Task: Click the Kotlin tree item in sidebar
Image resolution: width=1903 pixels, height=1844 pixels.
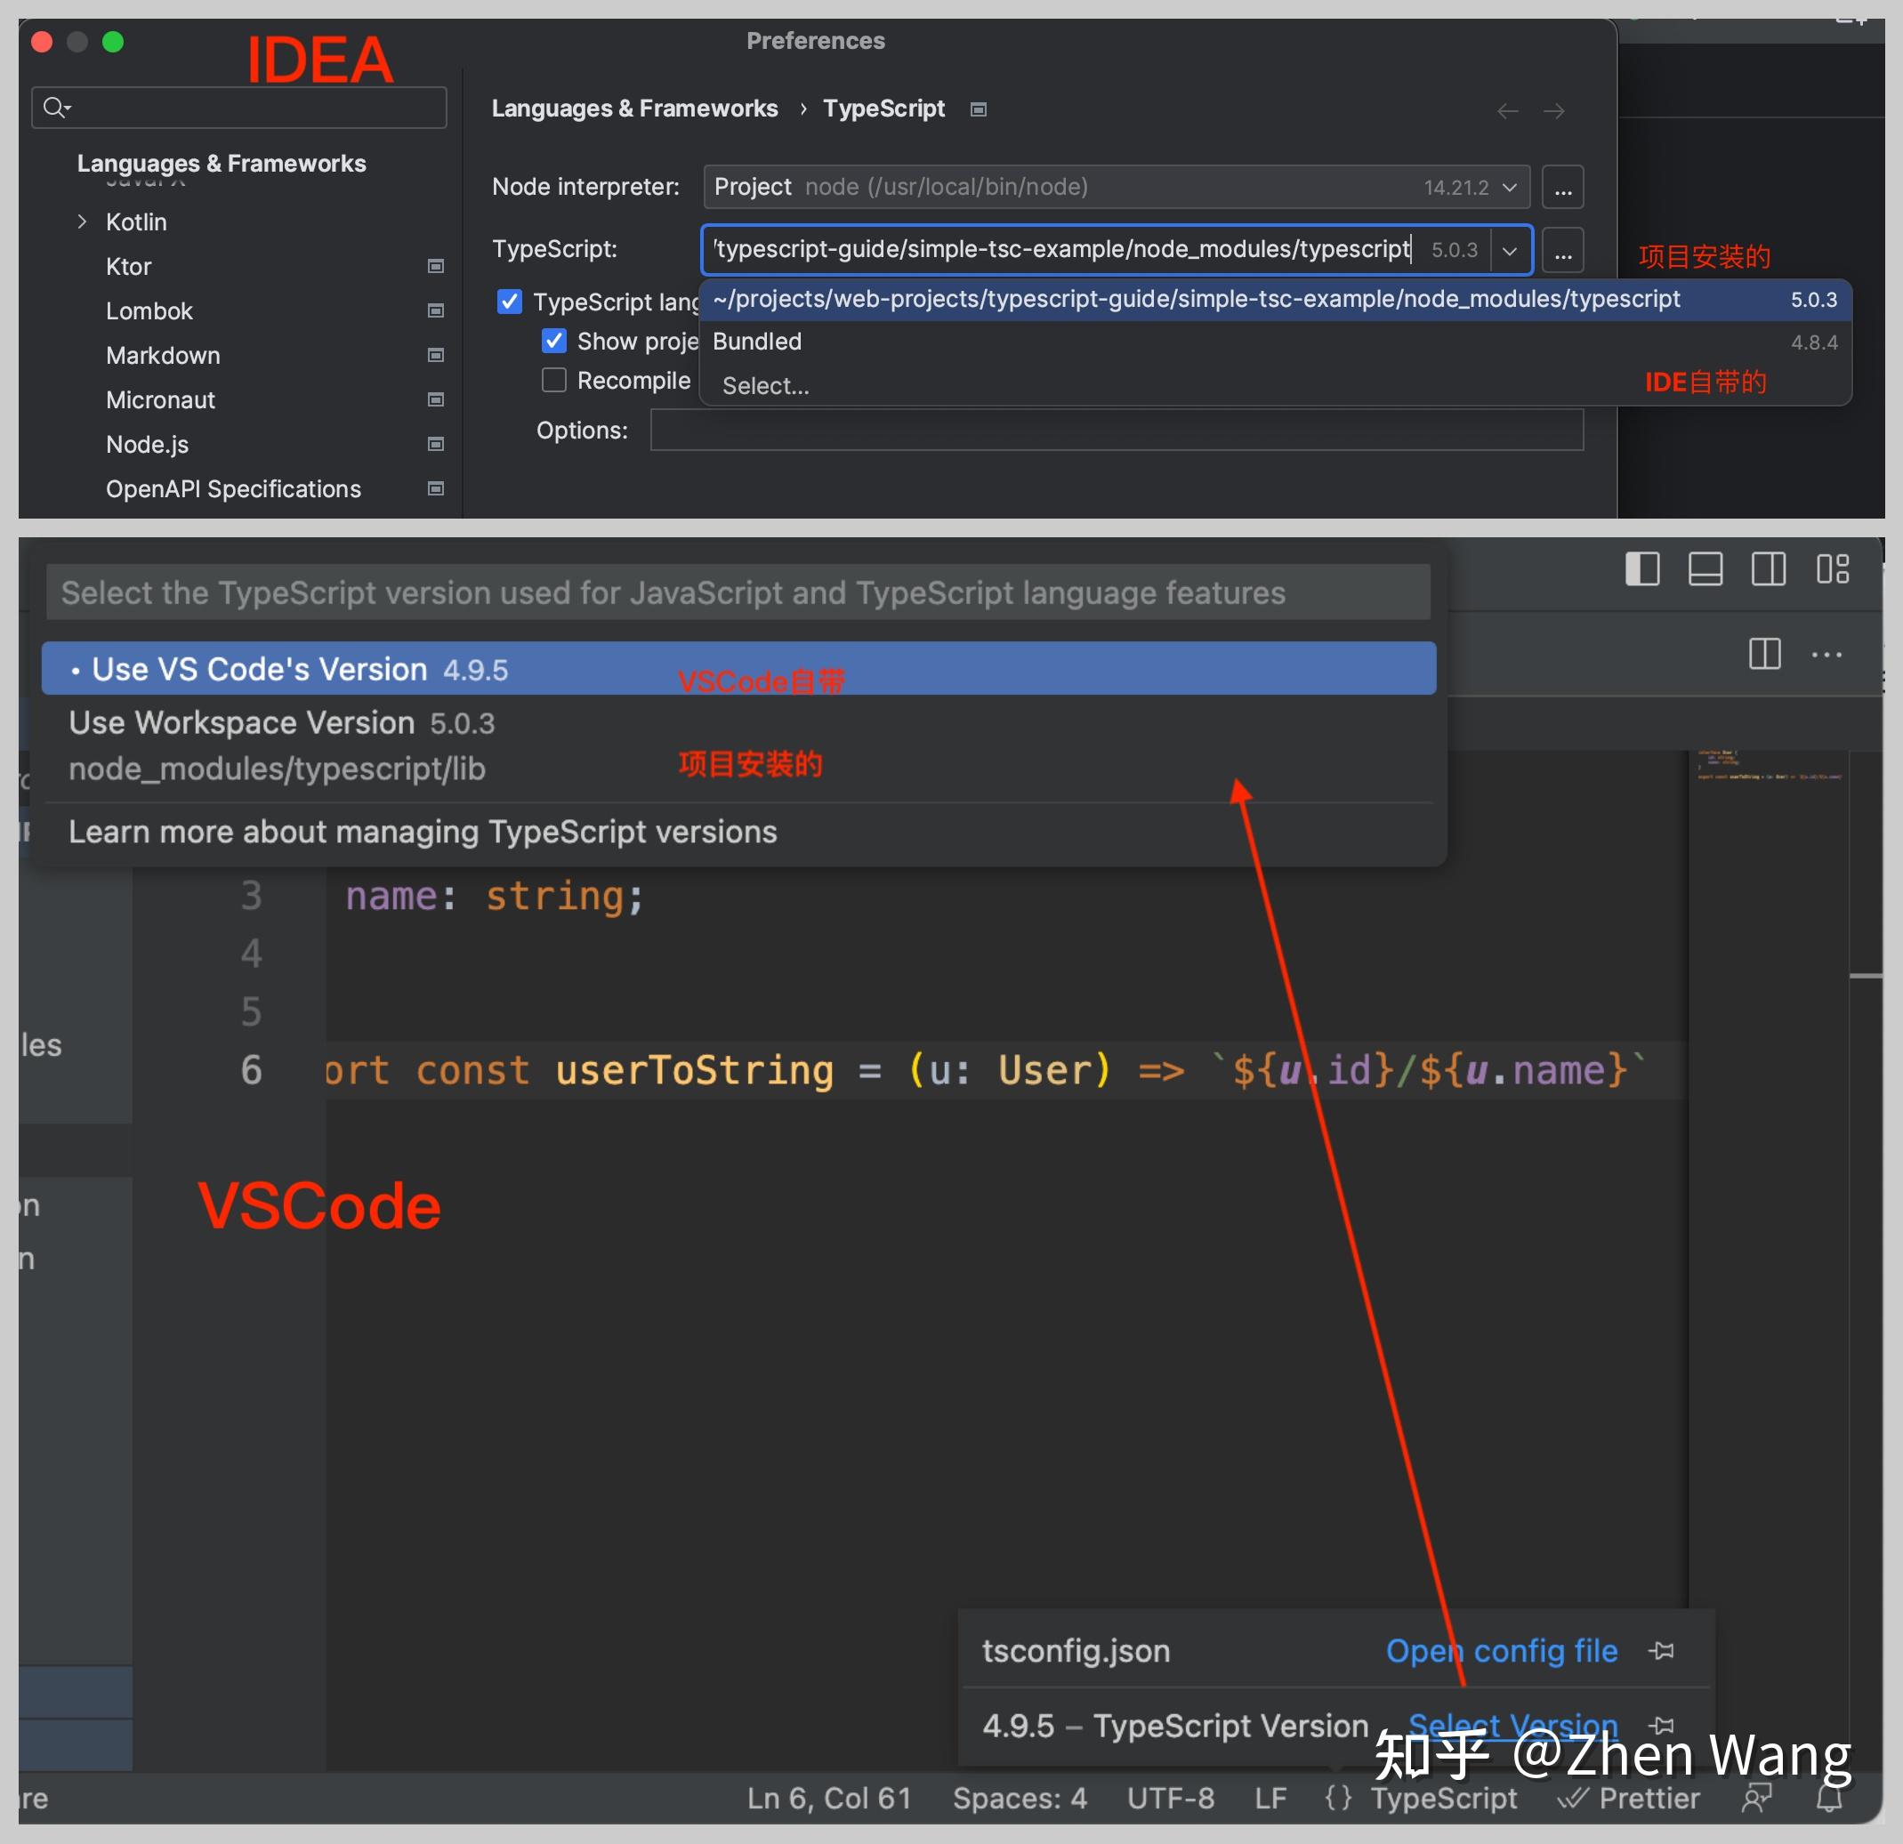Action: (142, 221)
